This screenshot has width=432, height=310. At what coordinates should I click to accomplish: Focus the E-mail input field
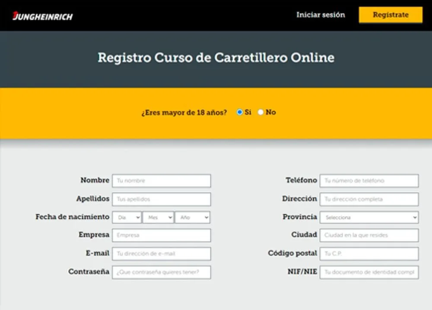click(x=162, y=254)
